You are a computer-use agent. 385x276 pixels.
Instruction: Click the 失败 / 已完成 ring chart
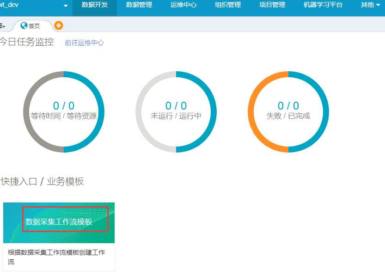288,112
